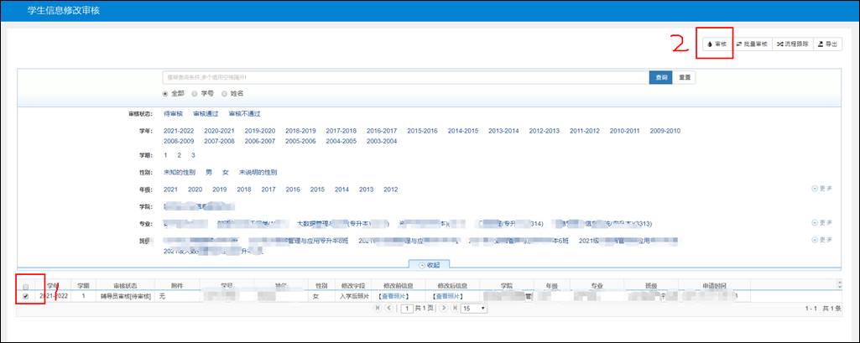Filter by academic year 2020-2021
Screen dimensions: 860x343
(x=218, y=131)
